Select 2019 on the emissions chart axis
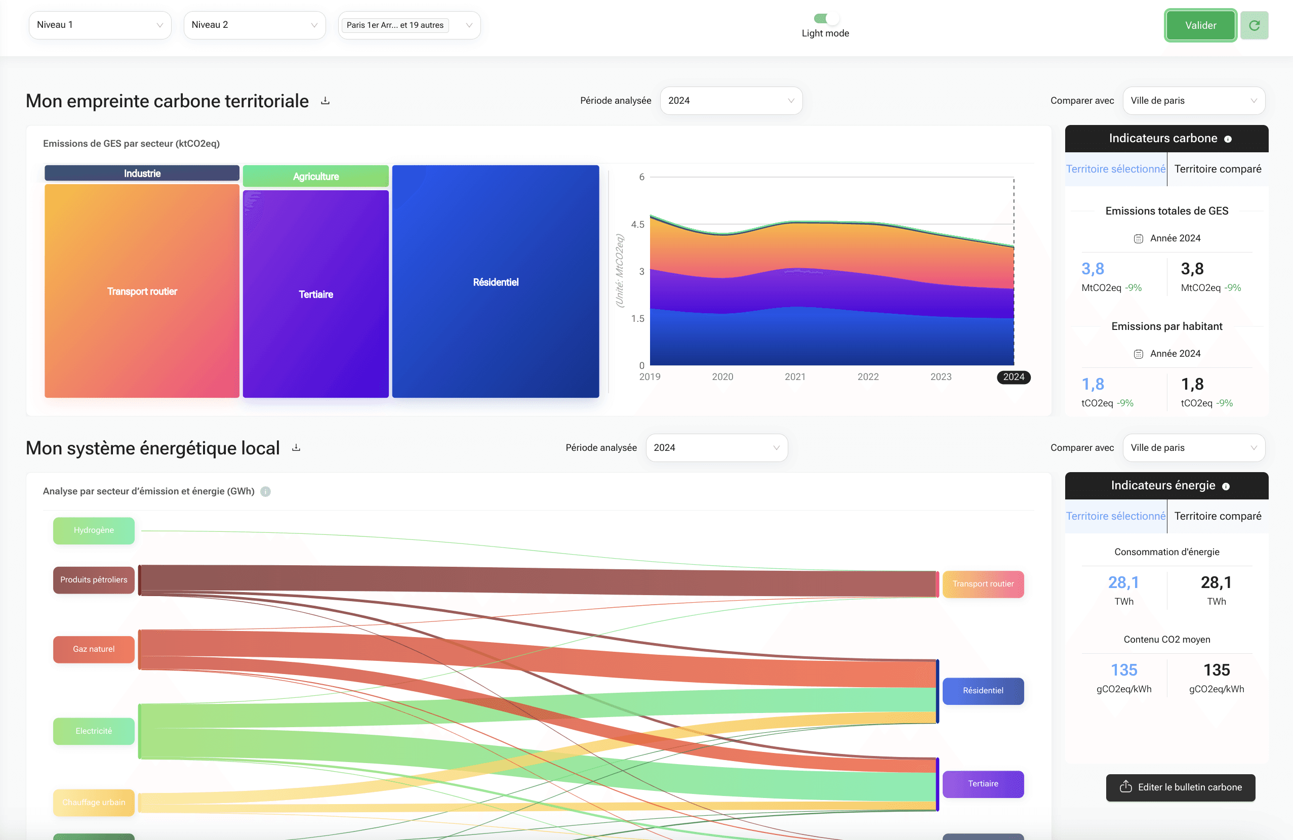1293x840 pixels. click(650, 377)
